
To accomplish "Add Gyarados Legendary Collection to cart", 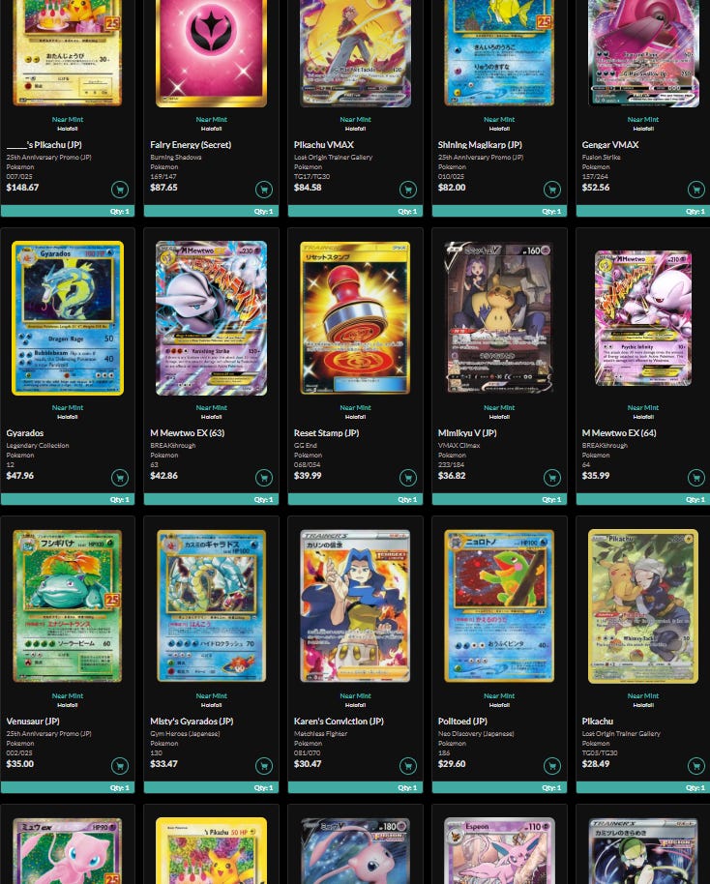I will (x=120, y=478).
